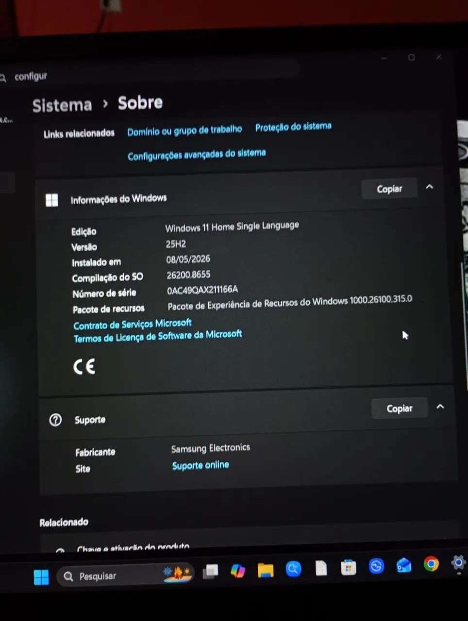This screenshot has width=468, height=621.
Task: Go back to Sistema in the breadcrumb
Action: 62,105
